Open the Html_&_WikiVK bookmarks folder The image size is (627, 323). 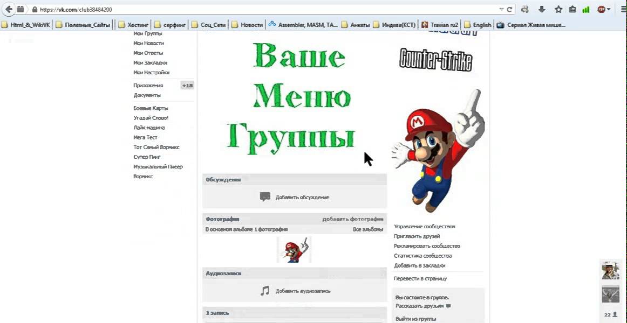point(26,25)
